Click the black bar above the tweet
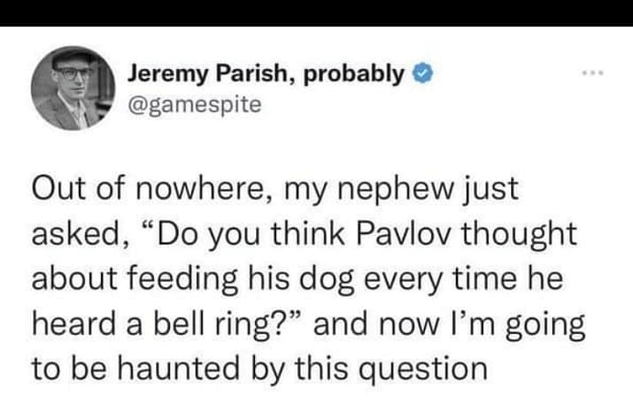This screenshot has width=633, height=411. (316, 12)
